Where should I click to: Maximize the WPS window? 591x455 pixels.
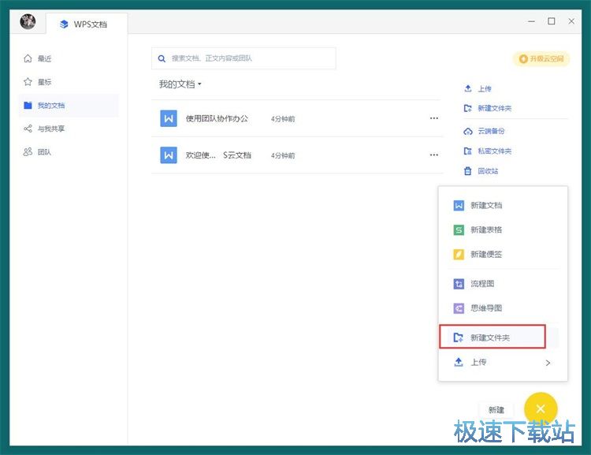point(552,21)
